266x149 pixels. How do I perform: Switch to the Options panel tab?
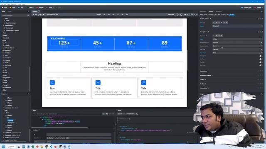click(x=211, y=11)
